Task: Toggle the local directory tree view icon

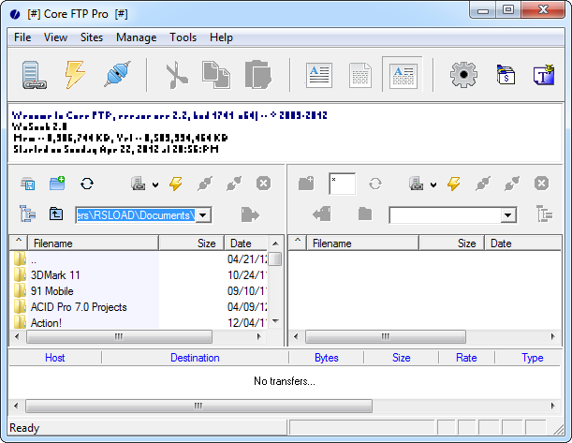Action: tap(28, 214)
